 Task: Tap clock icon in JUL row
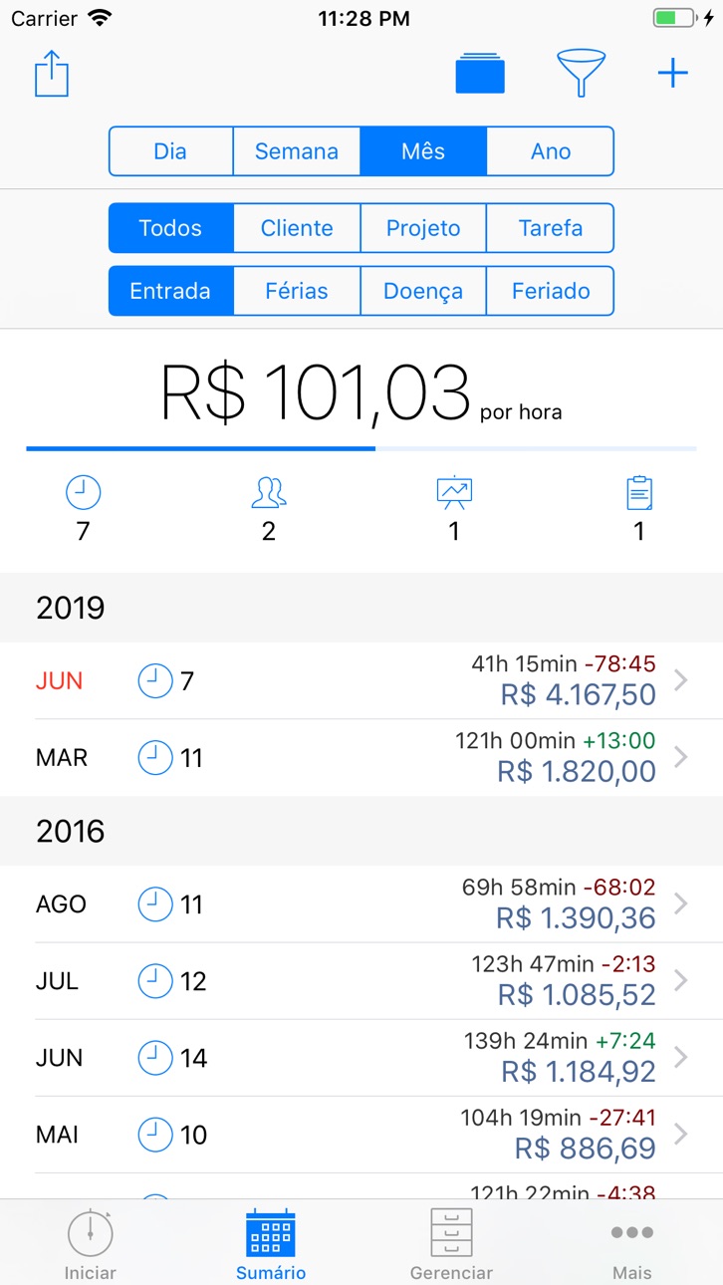[154, 981]
